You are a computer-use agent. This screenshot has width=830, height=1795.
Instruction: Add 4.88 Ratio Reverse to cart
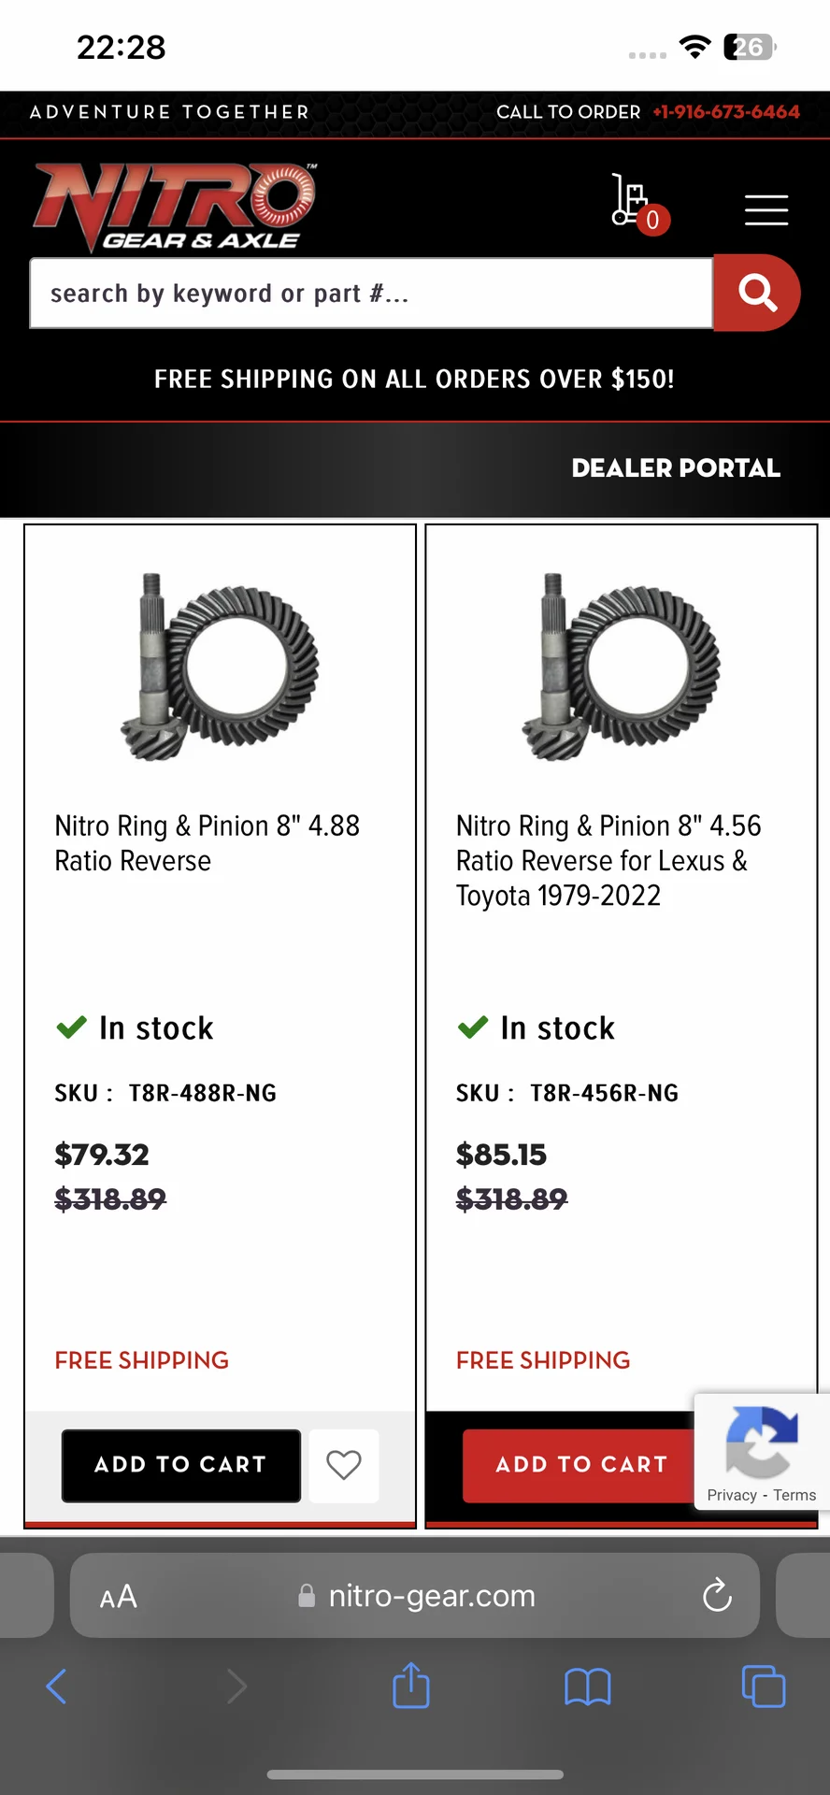181,1465
